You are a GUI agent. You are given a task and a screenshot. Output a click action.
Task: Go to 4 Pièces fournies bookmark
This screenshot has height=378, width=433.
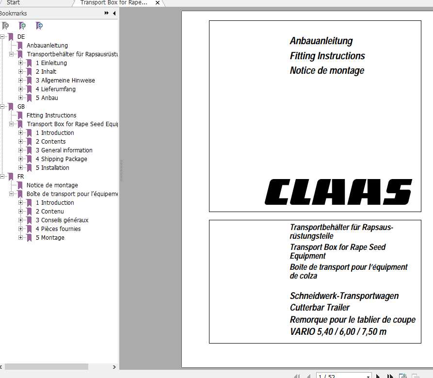pos(58,229)
